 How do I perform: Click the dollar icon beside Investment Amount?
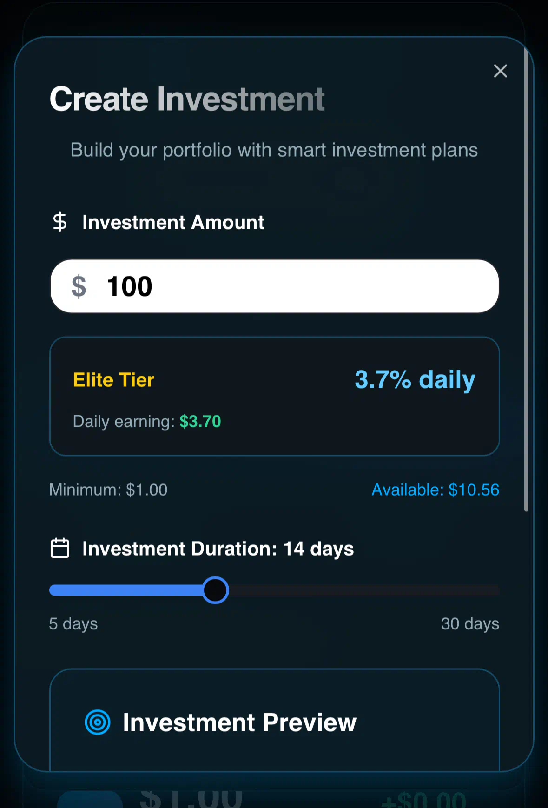(60, 222)
